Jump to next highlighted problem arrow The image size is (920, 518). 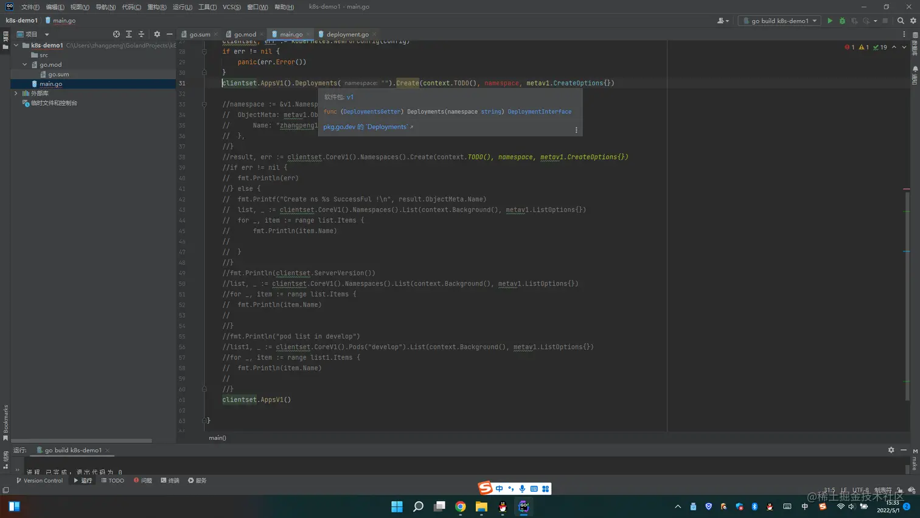(x=904, y=47)
